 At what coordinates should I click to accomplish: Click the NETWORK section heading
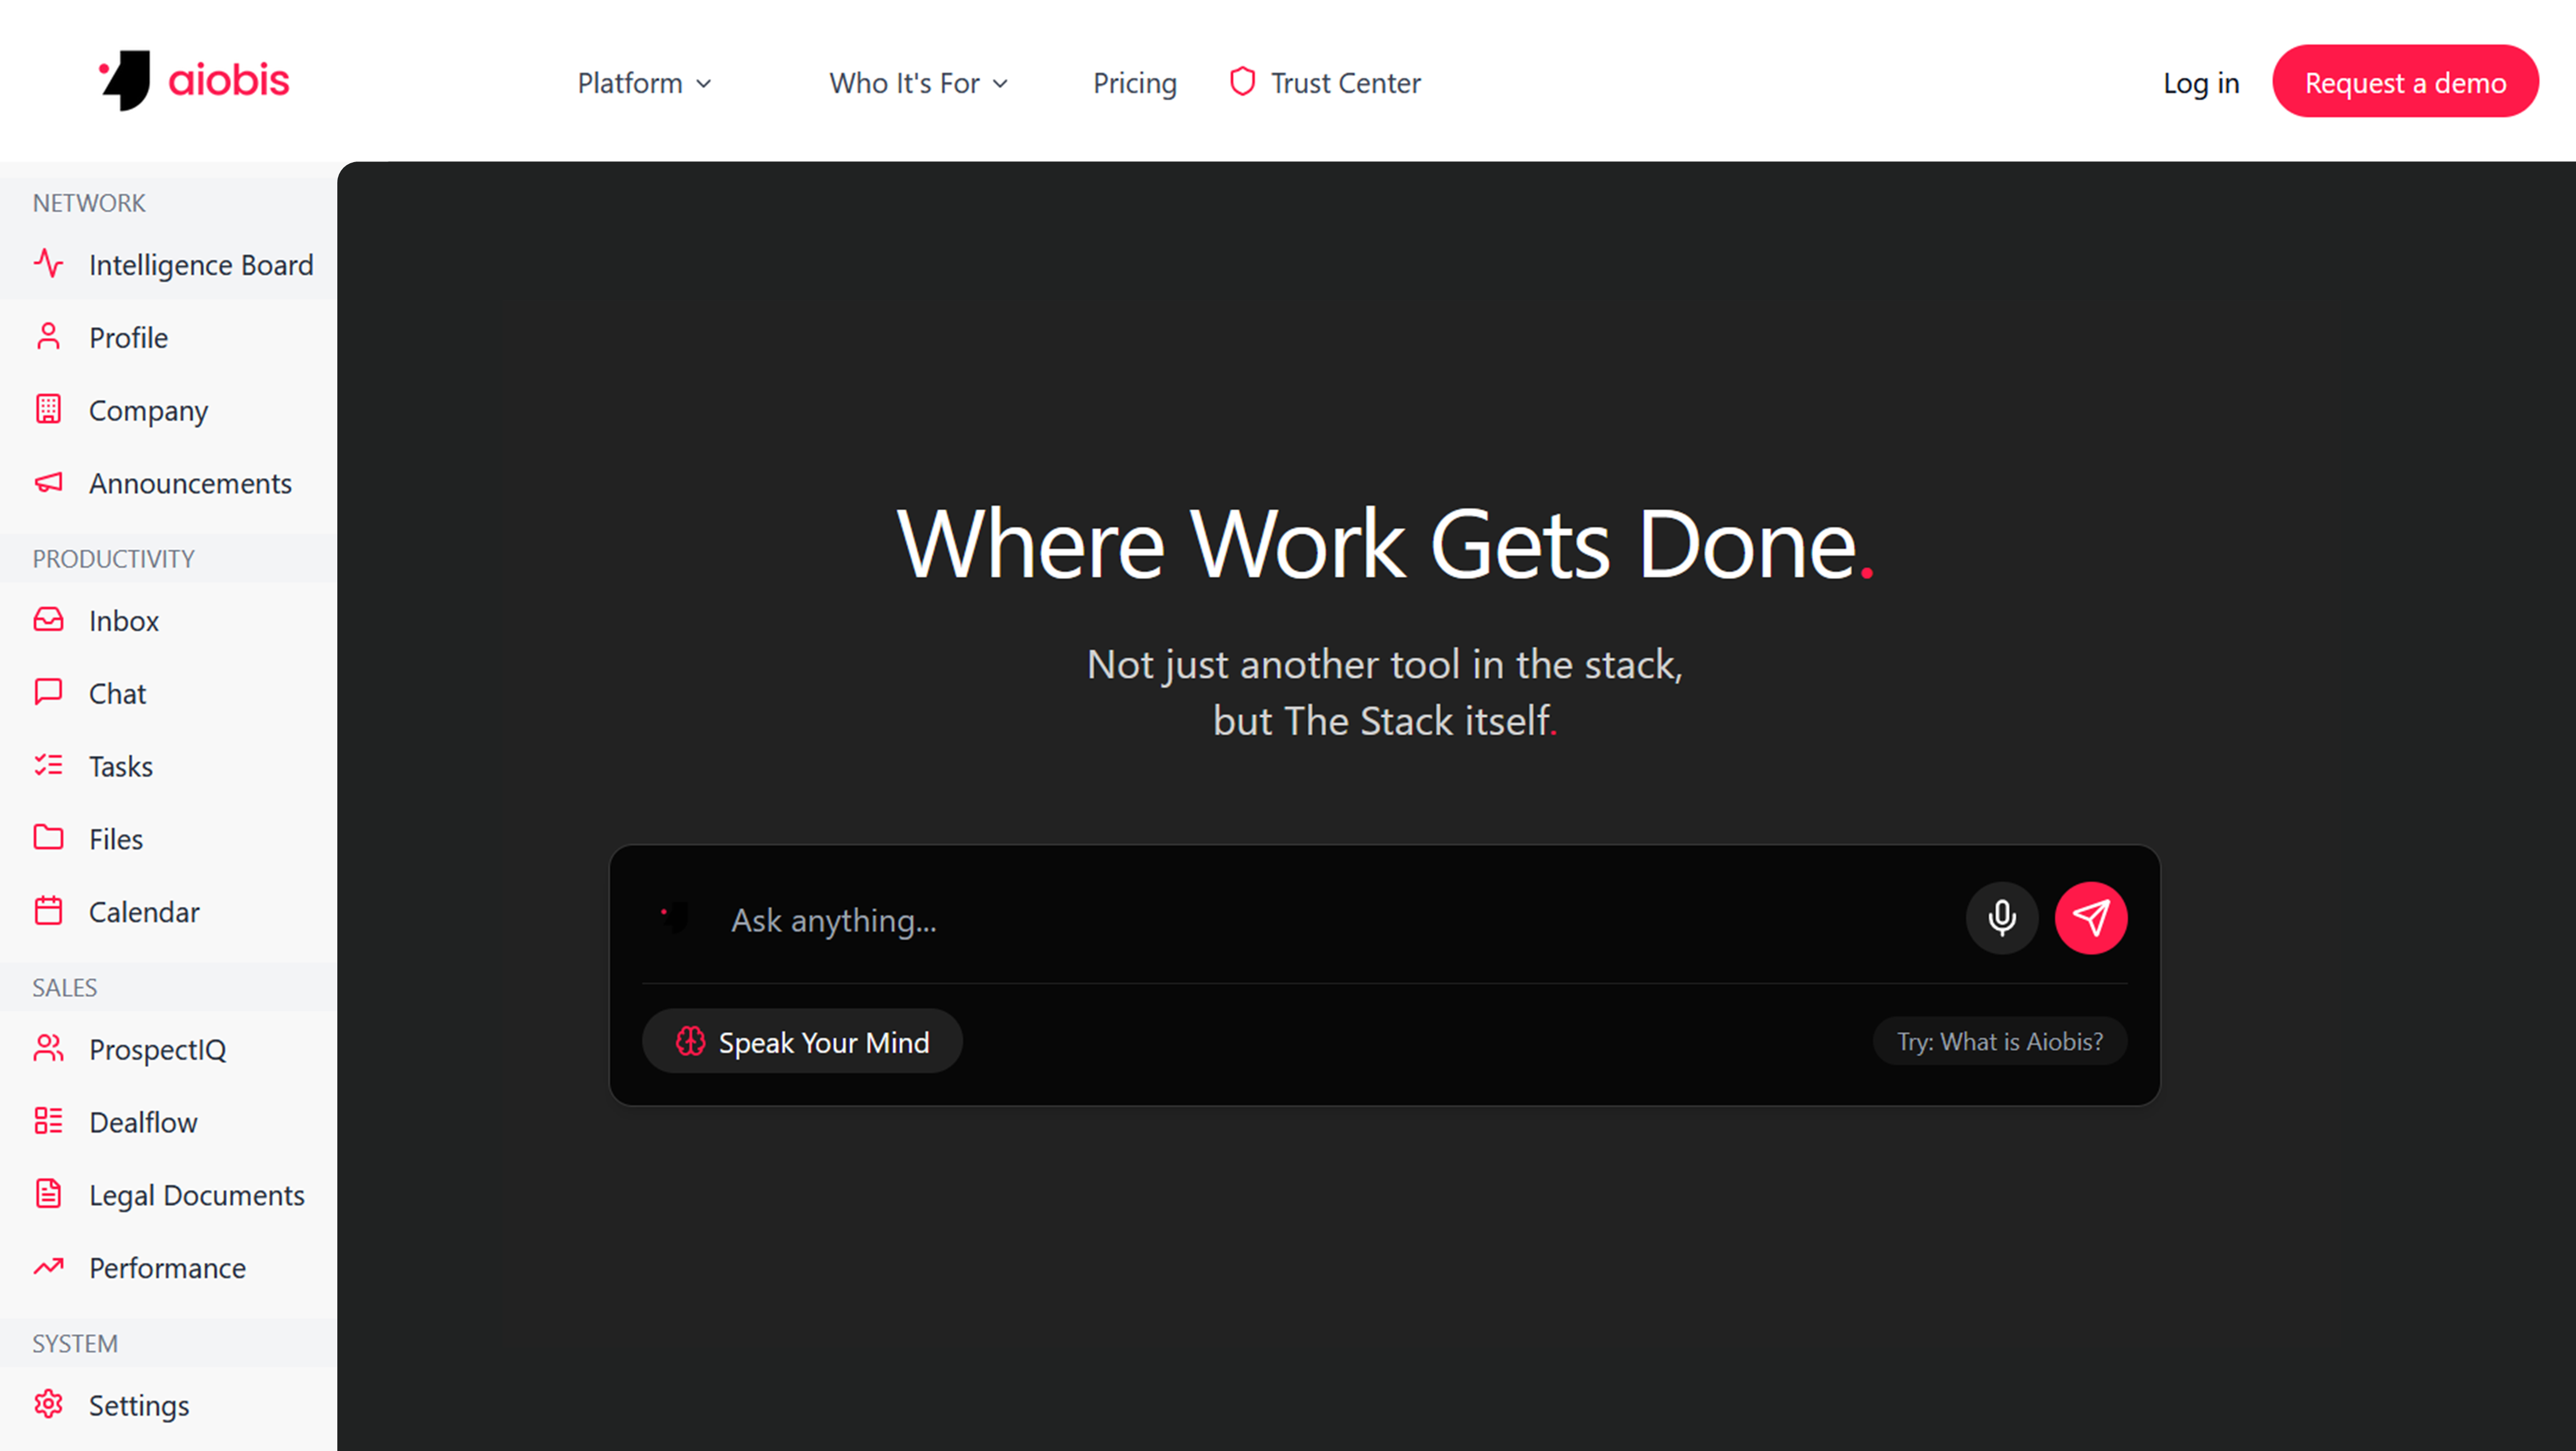point(89,203)
